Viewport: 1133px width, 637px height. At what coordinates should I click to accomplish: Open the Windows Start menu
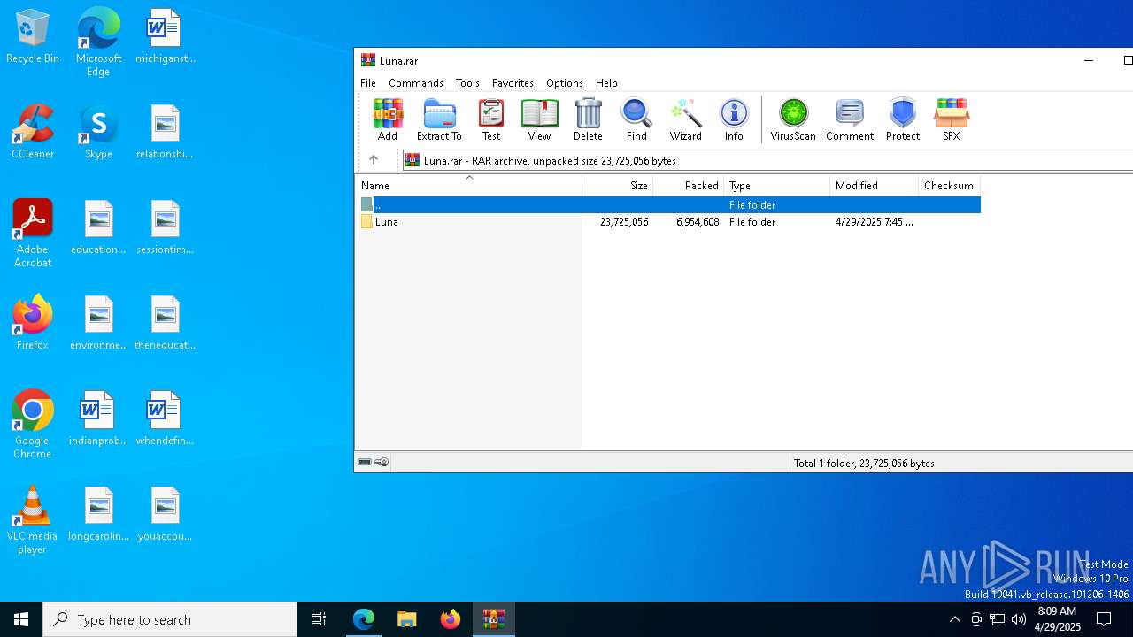[21, 619]
